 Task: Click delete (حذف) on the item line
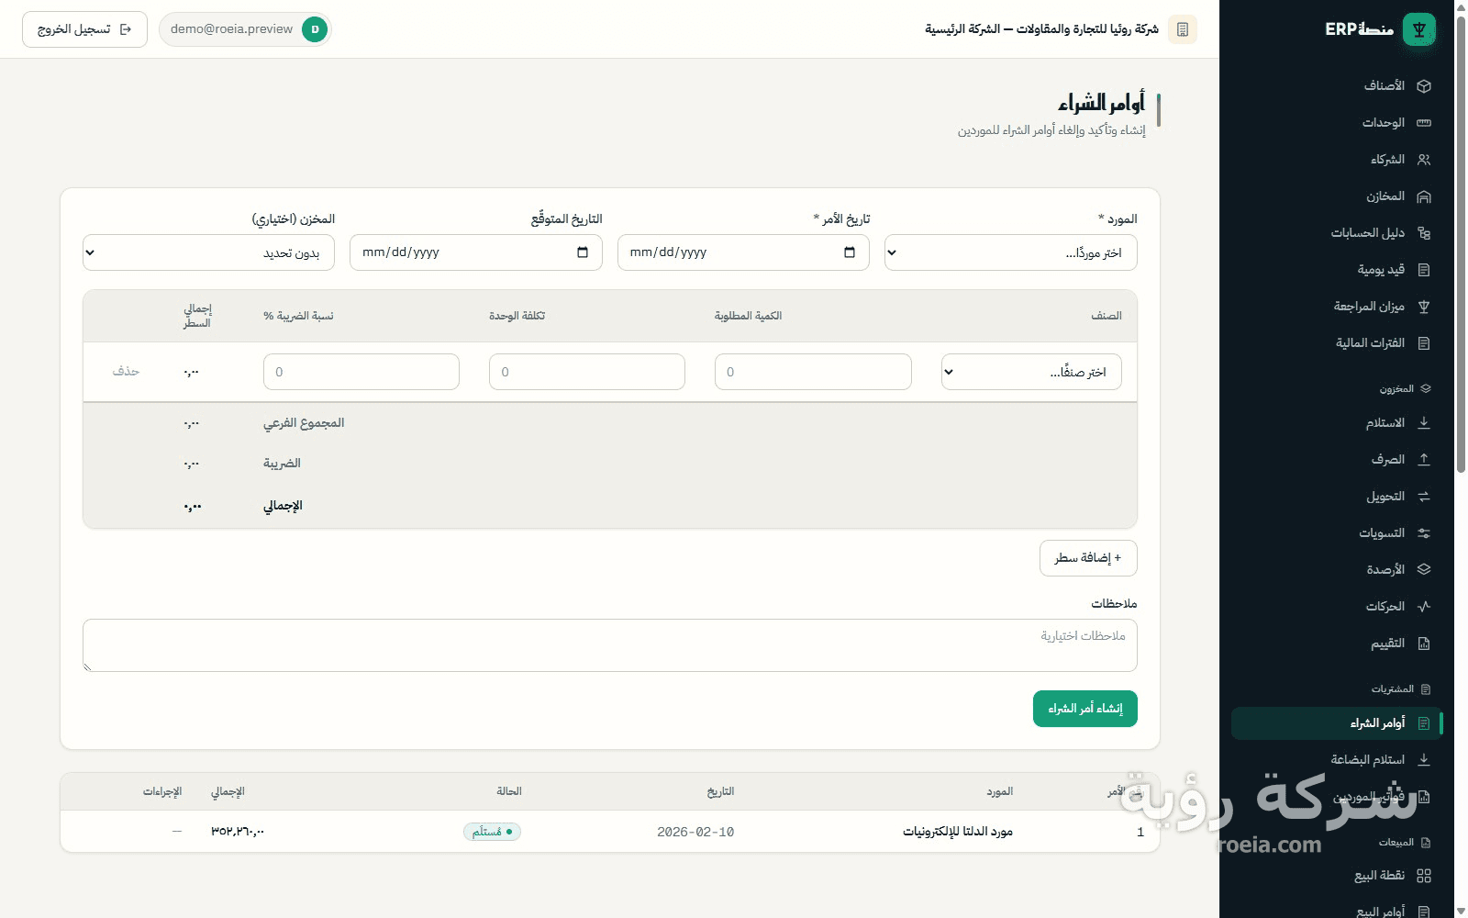pos(126,372)
